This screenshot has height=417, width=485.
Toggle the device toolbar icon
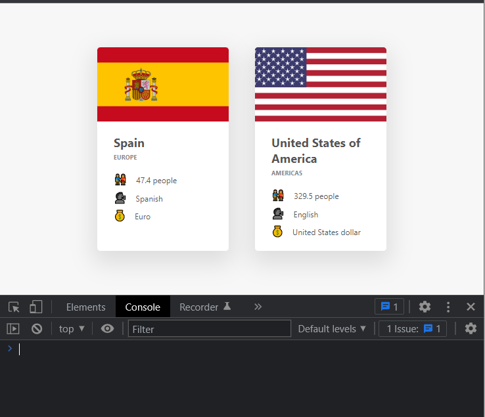[36, 307]
